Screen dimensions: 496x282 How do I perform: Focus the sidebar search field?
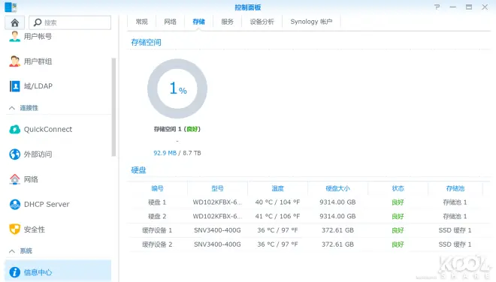[x=70, y=22]
